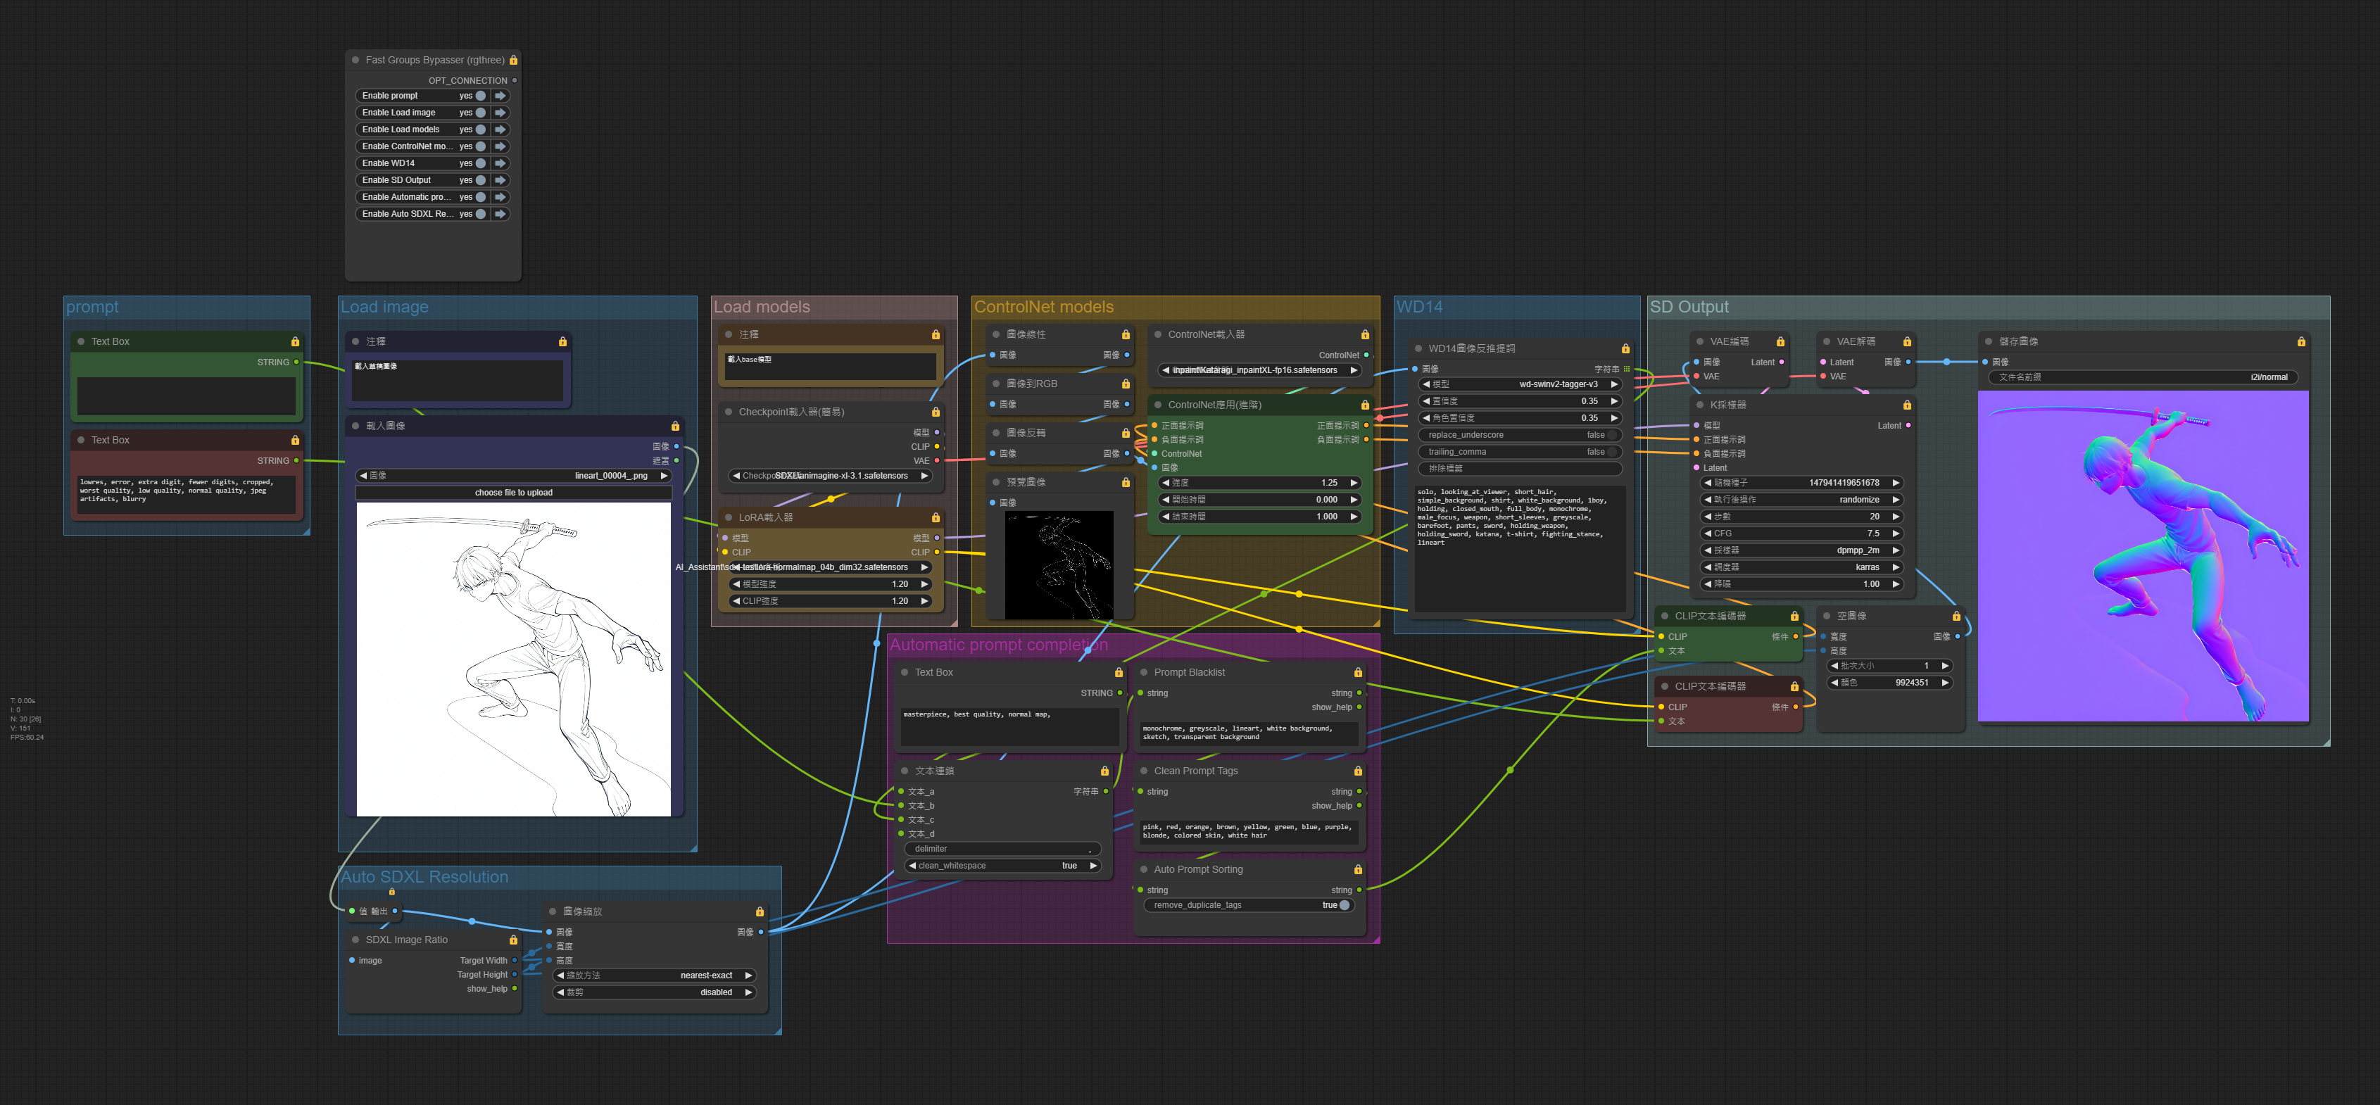Click the lock icon on Checkpoint載入器(簡易) node

(x=935, y=412)
